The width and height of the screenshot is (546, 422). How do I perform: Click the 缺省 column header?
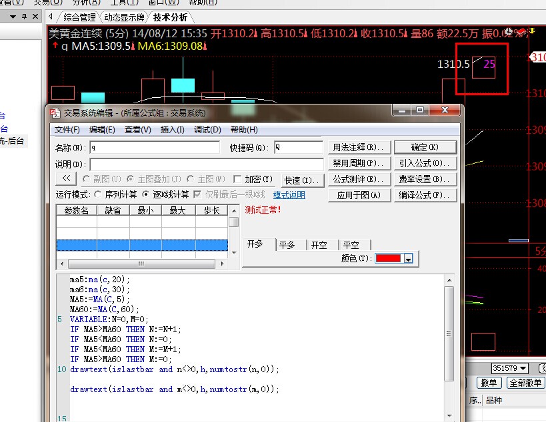pos(113,210)
